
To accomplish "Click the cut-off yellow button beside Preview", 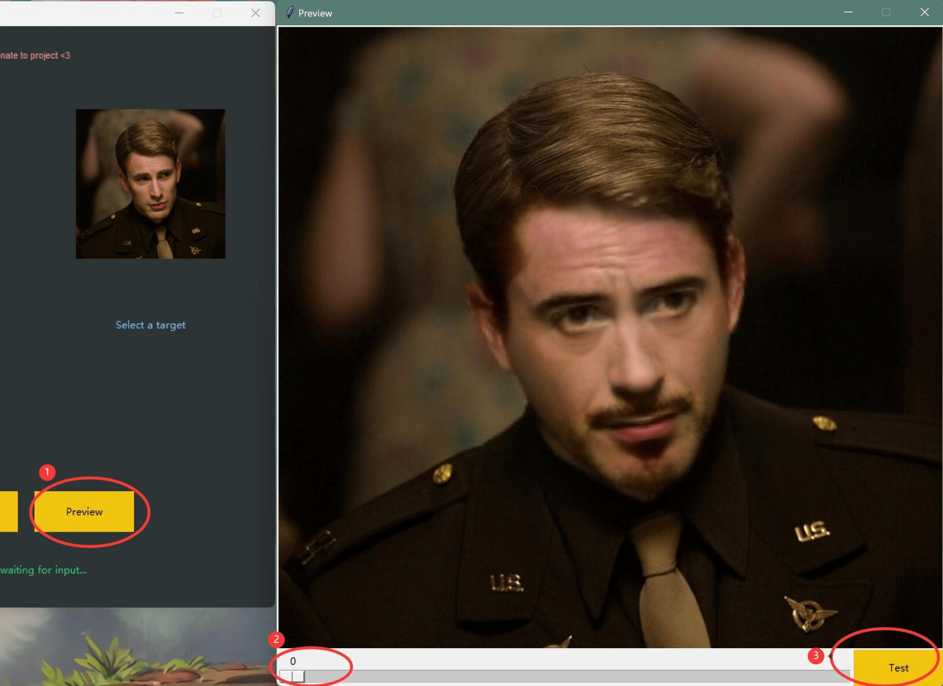I will pos(9,511).
